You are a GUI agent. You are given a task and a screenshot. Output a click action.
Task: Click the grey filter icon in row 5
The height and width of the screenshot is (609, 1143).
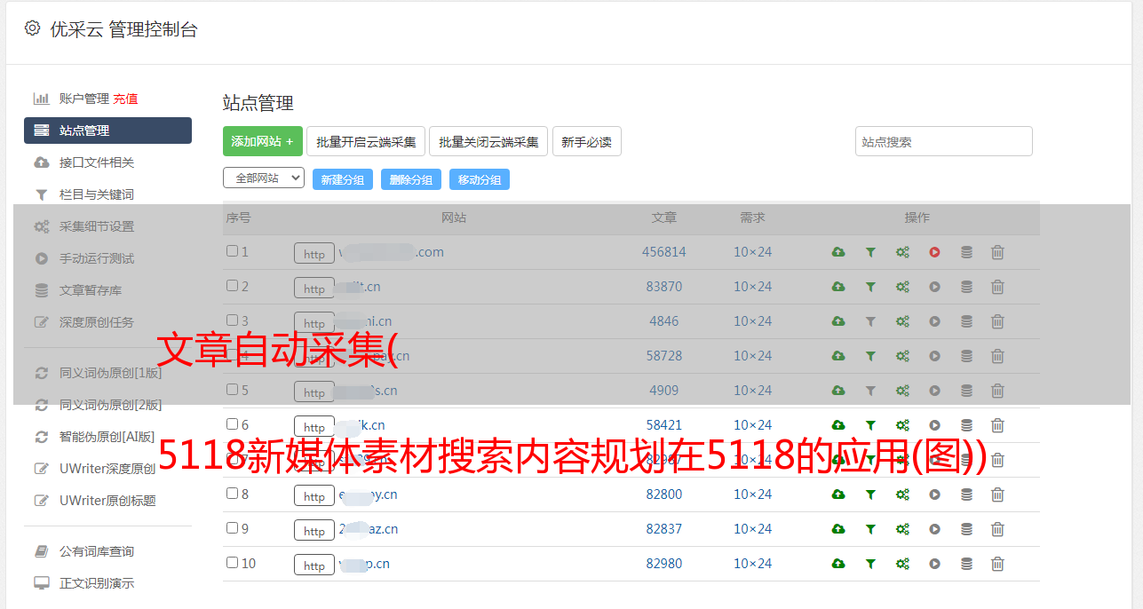pyautogui.click(x=870, y=391)
